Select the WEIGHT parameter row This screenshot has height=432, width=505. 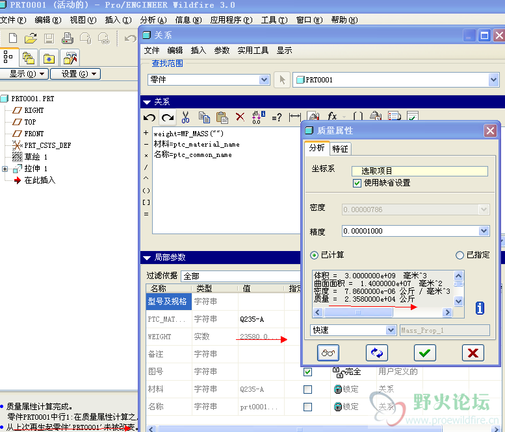223,337
